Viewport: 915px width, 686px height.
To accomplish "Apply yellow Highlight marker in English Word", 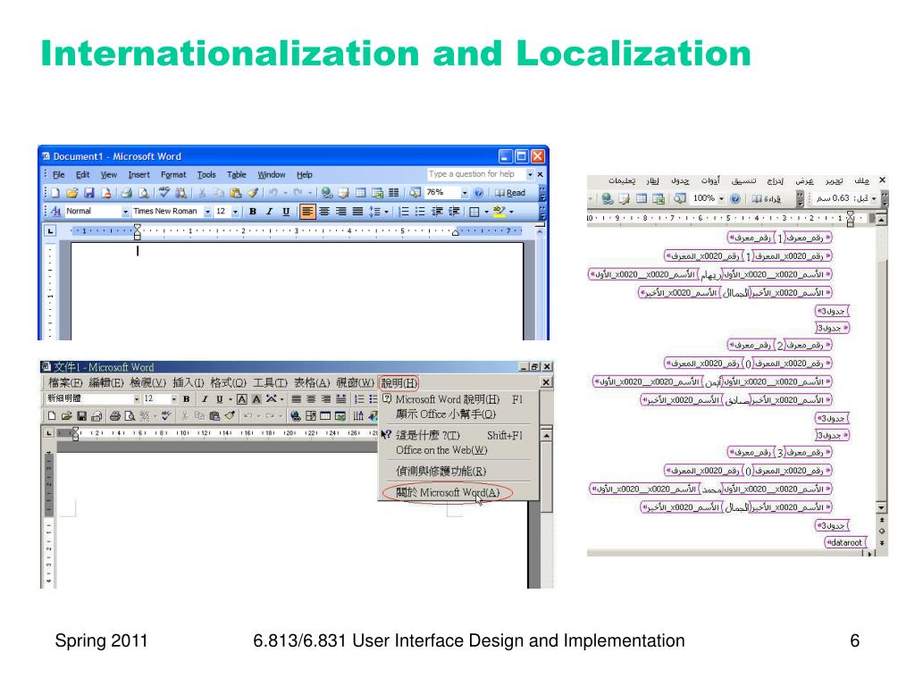I will click(499, 211).
